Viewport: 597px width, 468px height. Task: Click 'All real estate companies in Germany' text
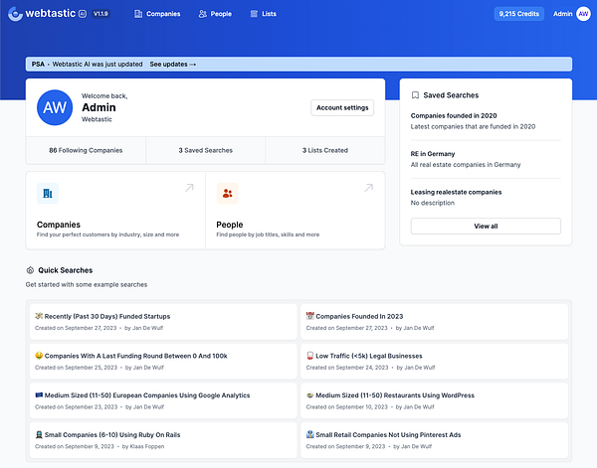point(466,165)
